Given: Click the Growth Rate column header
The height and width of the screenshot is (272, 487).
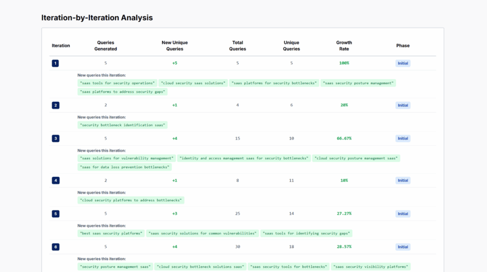Looking at the screenshot, I should click(344, 46).
